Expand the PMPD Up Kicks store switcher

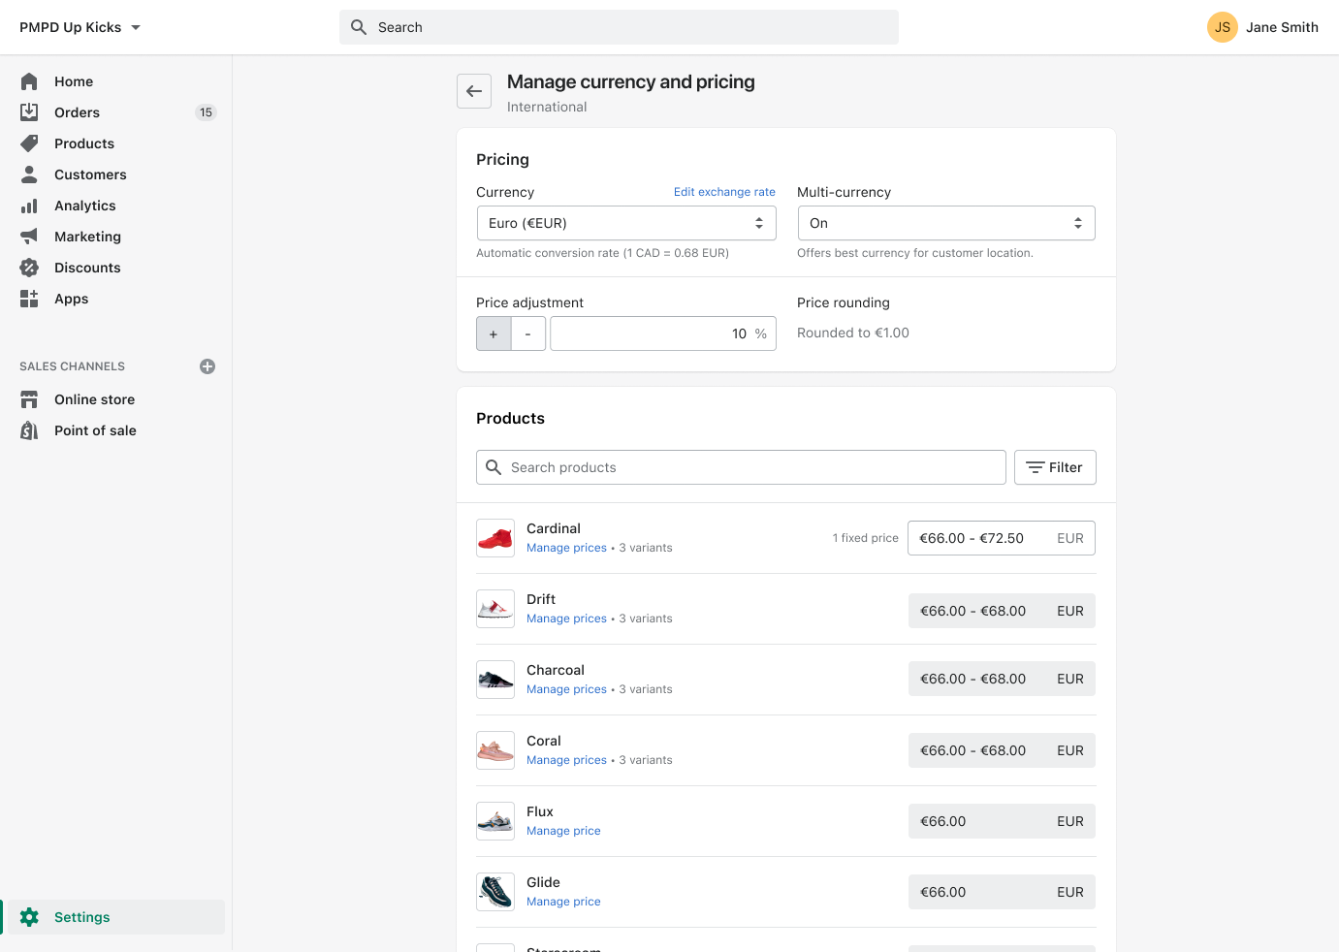pyautogui.click(x=80, y=27)
